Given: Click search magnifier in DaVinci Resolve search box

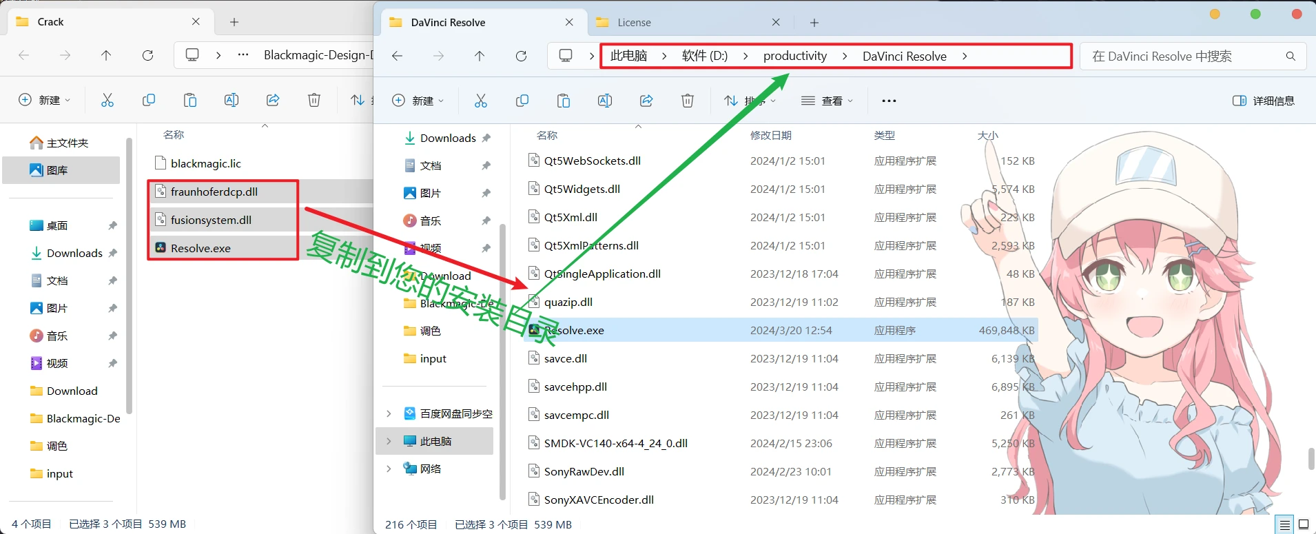Looking at the screenshot, I should click(x=1291, y=56).
